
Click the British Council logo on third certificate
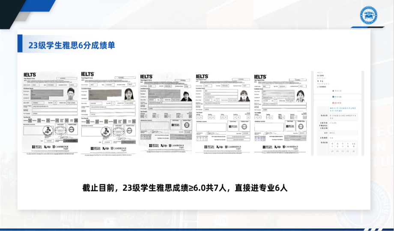coord(153,146)
